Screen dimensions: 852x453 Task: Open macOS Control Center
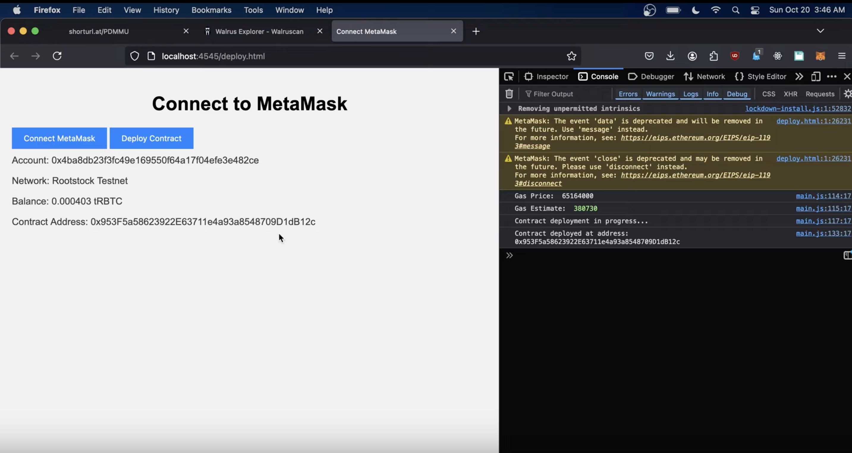coord(755,10)
